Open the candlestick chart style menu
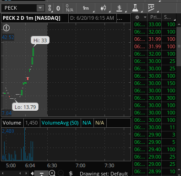The width and height of the screenshot is (181, 176). tap(104, 8)
